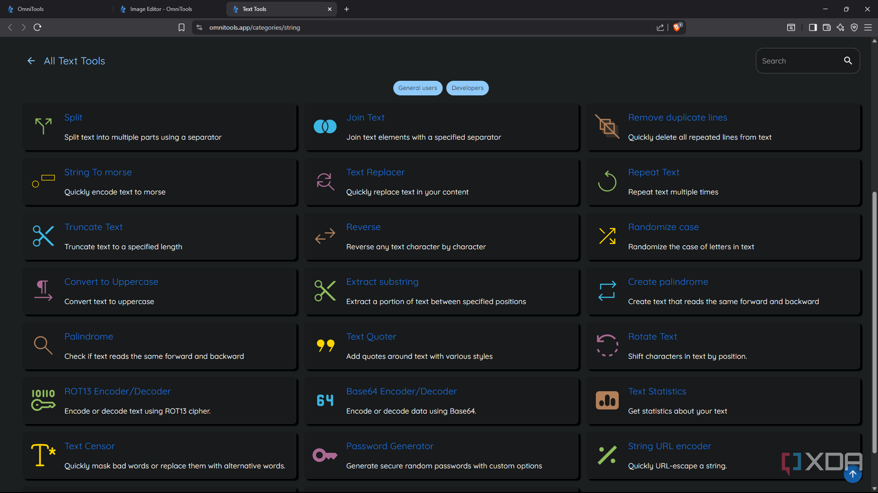Screen dimensions: 878x493
Task: Open the Brave shields lion icon
Action: 677,27
